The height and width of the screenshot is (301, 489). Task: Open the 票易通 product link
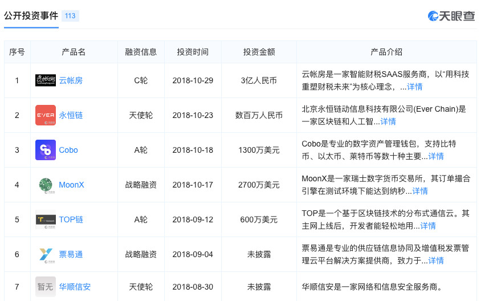tap(71, 254)
